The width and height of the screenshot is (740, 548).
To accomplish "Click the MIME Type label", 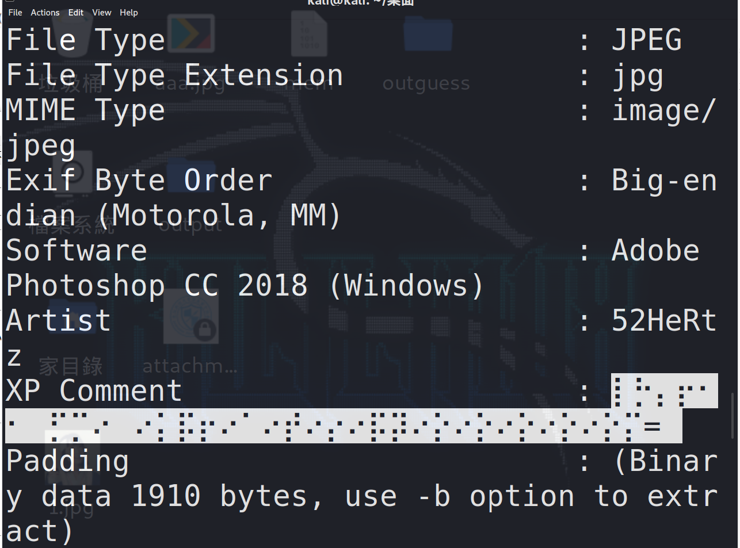I will (85, 110).
